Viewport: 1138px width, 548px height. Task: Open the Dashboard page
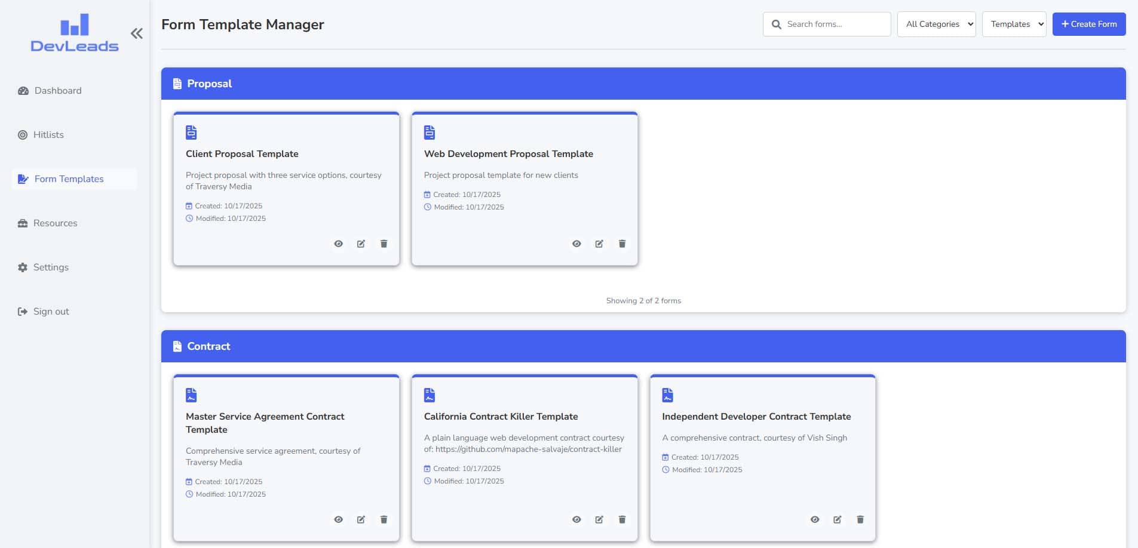(x=74, y=91)
